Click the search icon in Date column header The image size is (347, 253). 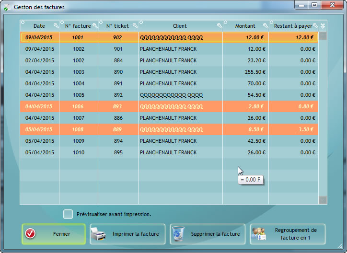pos(56,26)
